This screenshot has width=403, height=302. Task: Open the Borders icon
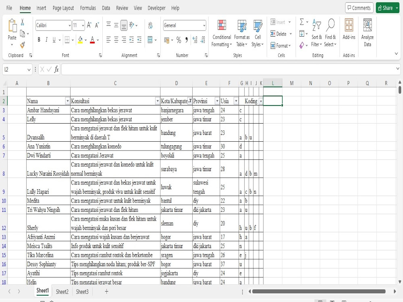67,39
